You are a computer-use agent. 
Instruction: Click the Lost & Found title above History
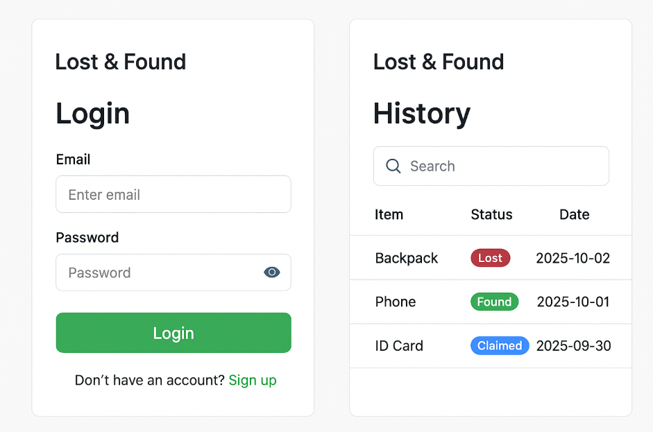[x=439, y=62]
